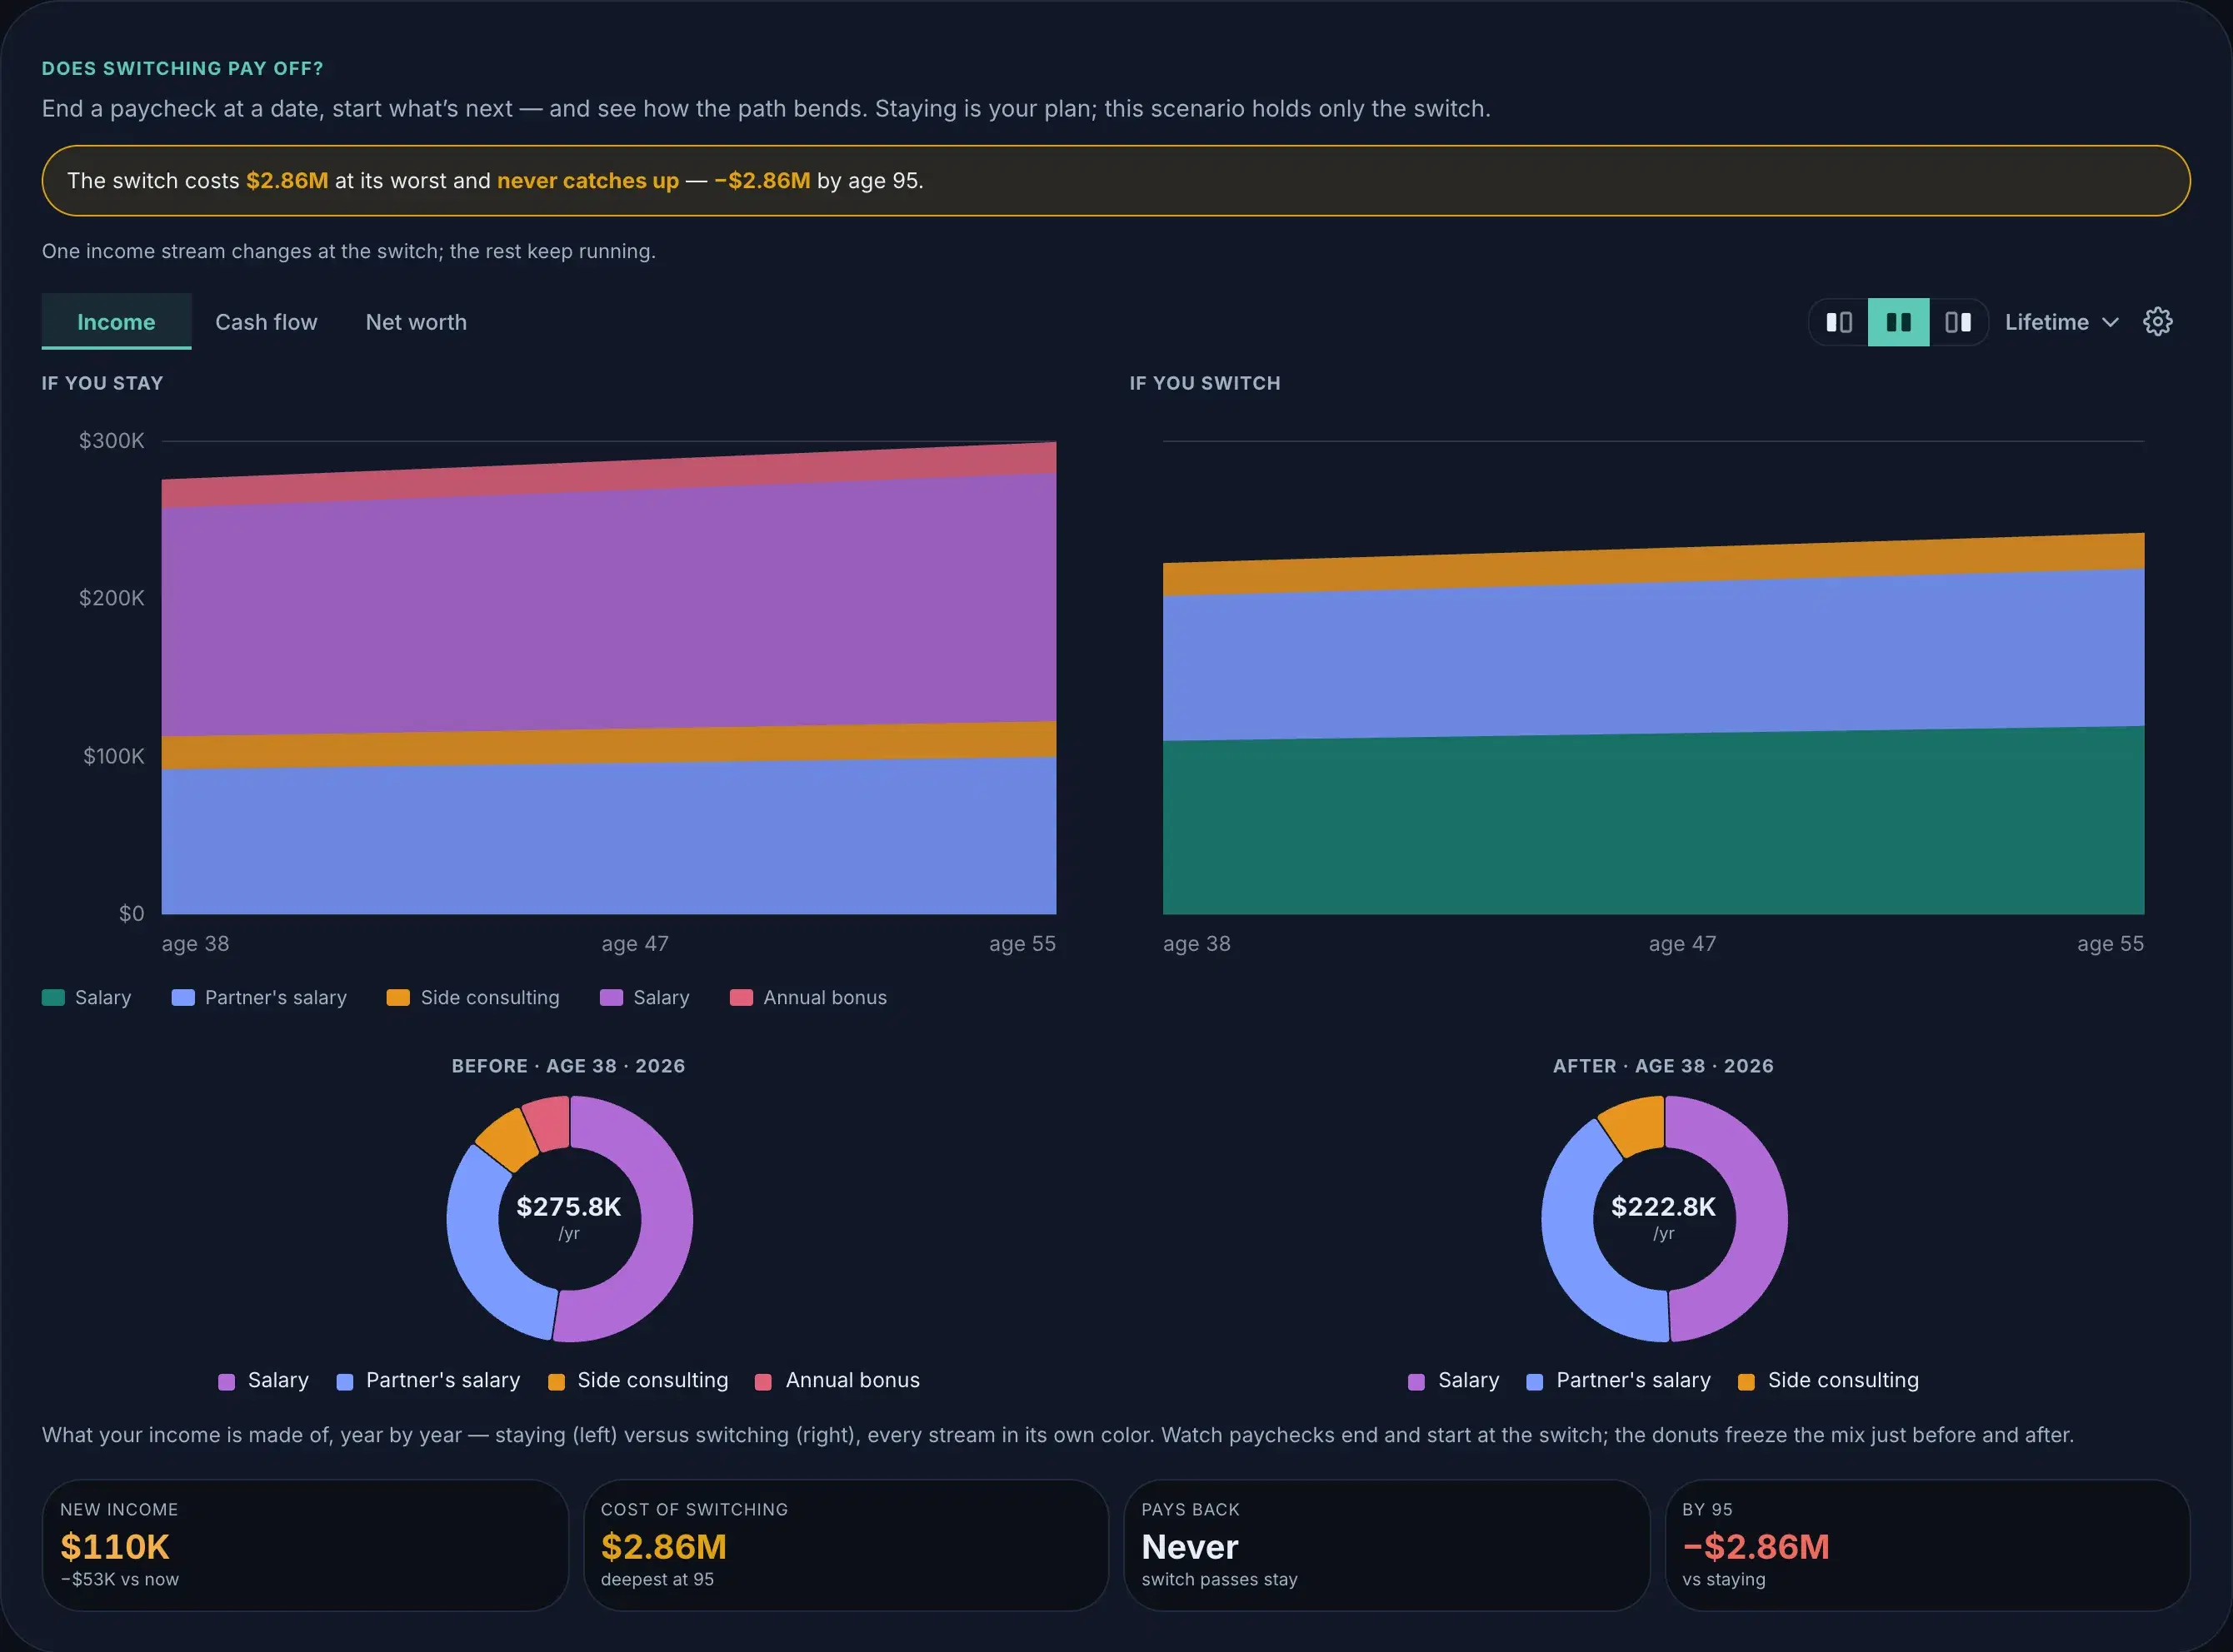Select the Partner's salary label under the After donut

[x=1634, y=1380]
